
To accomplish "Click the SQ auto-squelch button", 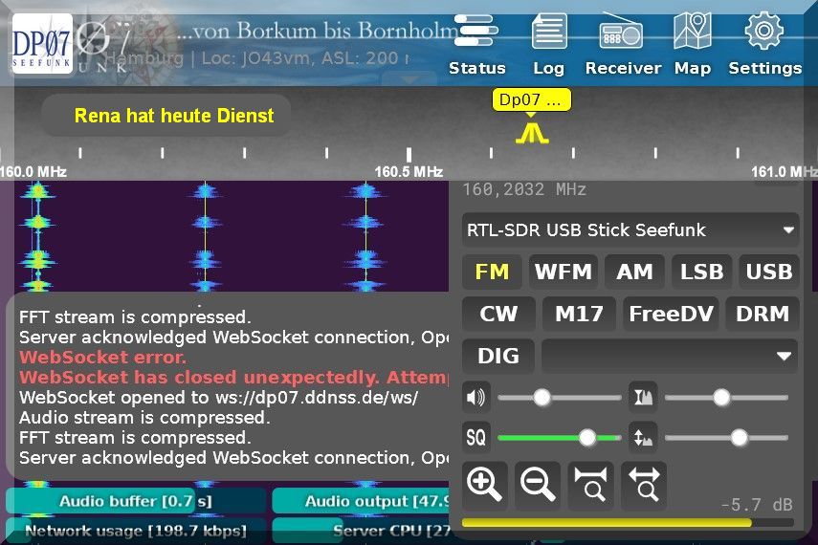I will [x=475, y=438].
